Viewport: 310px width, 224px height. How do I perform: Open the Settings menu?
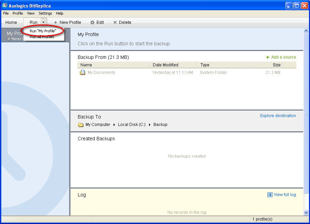(45, 13)
